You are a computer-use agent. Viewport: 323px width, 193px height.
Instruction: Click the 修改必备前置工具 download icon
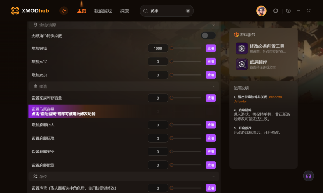(242, 48)
